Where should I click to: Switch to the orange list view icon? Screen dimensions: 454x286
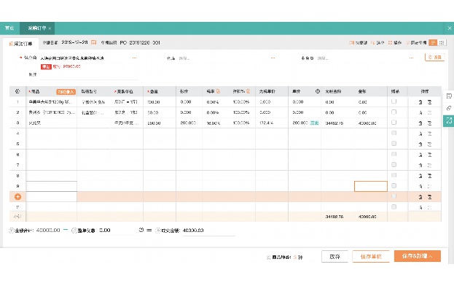(x=433, y=42)
